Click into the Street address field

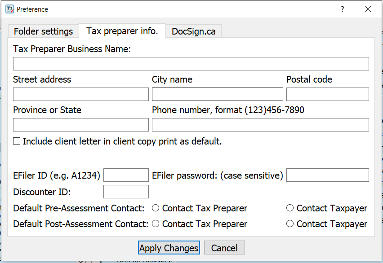81,94
